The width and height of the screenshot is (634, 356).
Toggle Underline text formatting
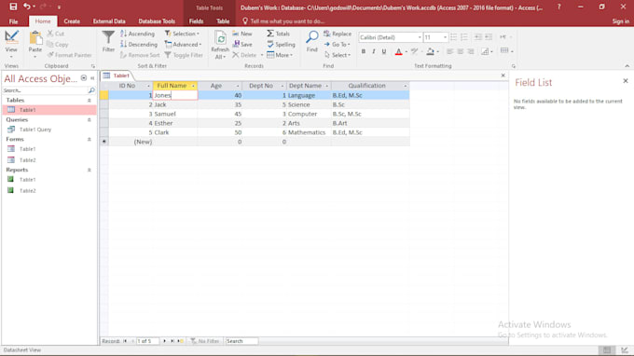coord(384,51)
